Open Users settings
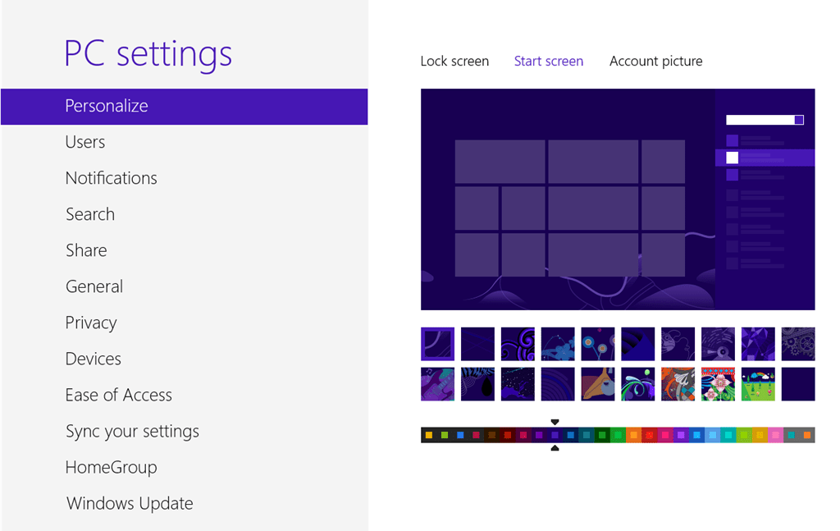The width and height of the screenshot is (840, 531). click(84, 141)
